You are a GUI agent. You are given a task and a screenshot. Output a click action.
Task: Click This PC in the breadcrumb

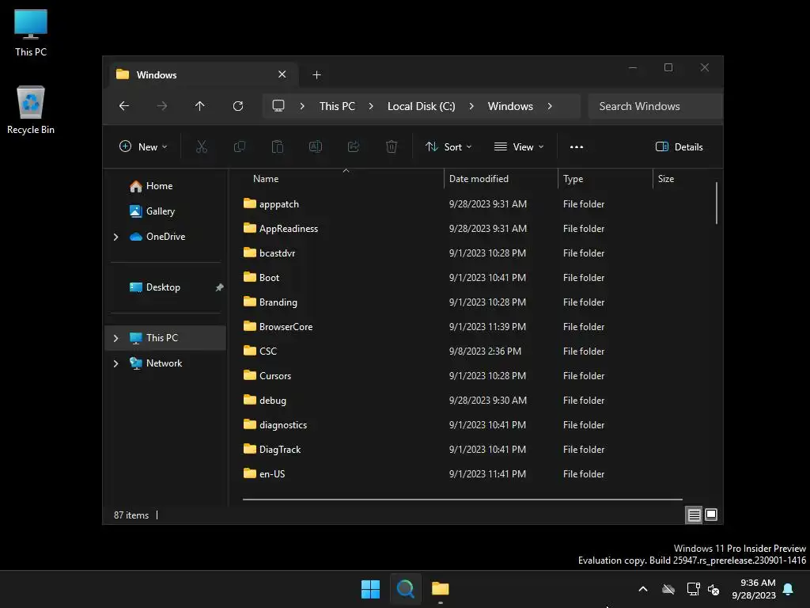pos(337,106)
